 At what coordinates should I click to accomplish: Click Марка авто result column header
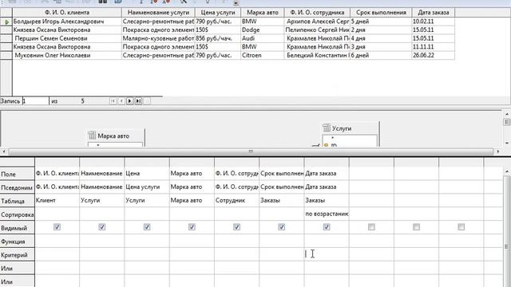pyautogui.click(x=263, y=13)
